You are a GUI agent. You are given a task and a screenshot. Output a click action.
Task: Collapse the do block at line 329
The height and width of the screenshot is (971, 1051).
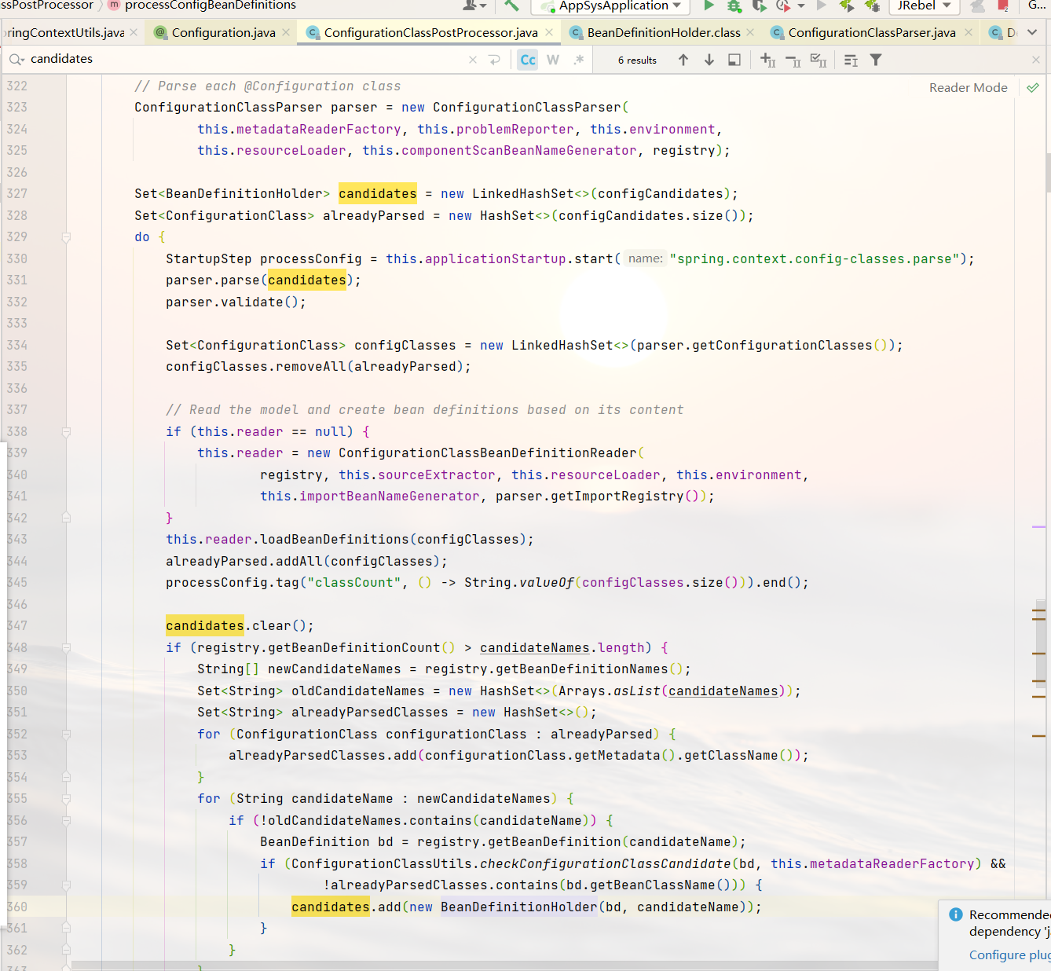(x=66, y=237)
